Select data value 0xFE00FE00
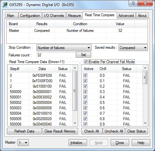Image resolution: width=155 pixels, height=151 pixels. coord(42,75)
